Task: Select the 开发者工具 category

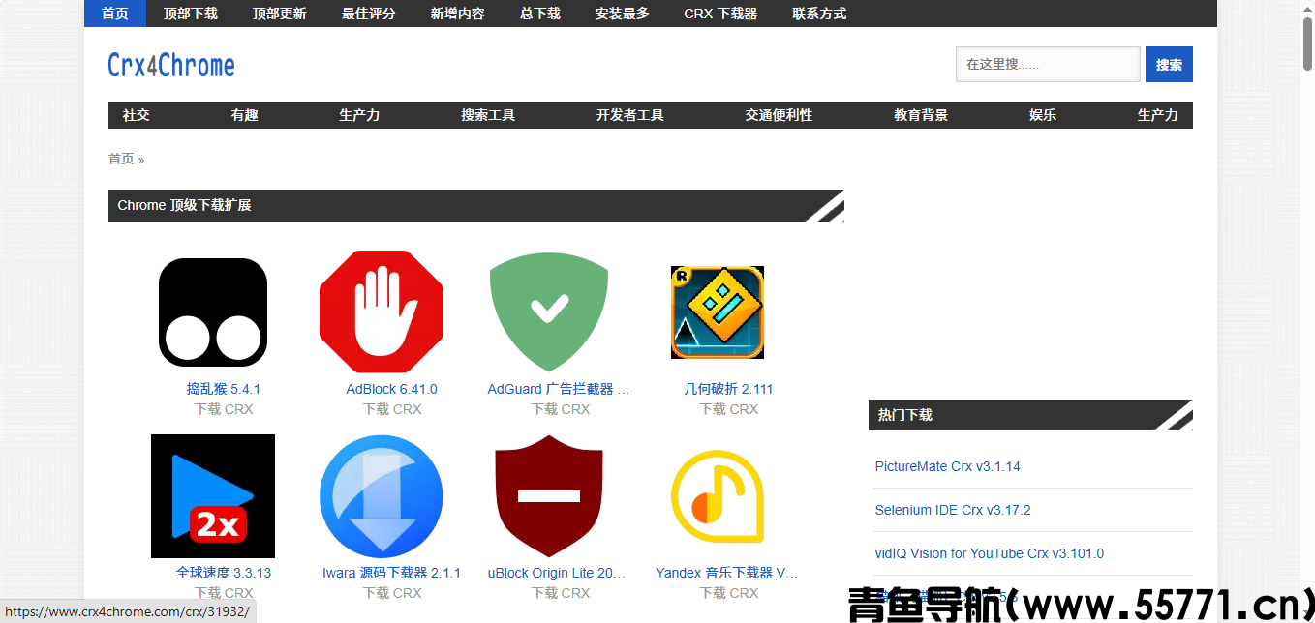Action: (x=630, y=115)
